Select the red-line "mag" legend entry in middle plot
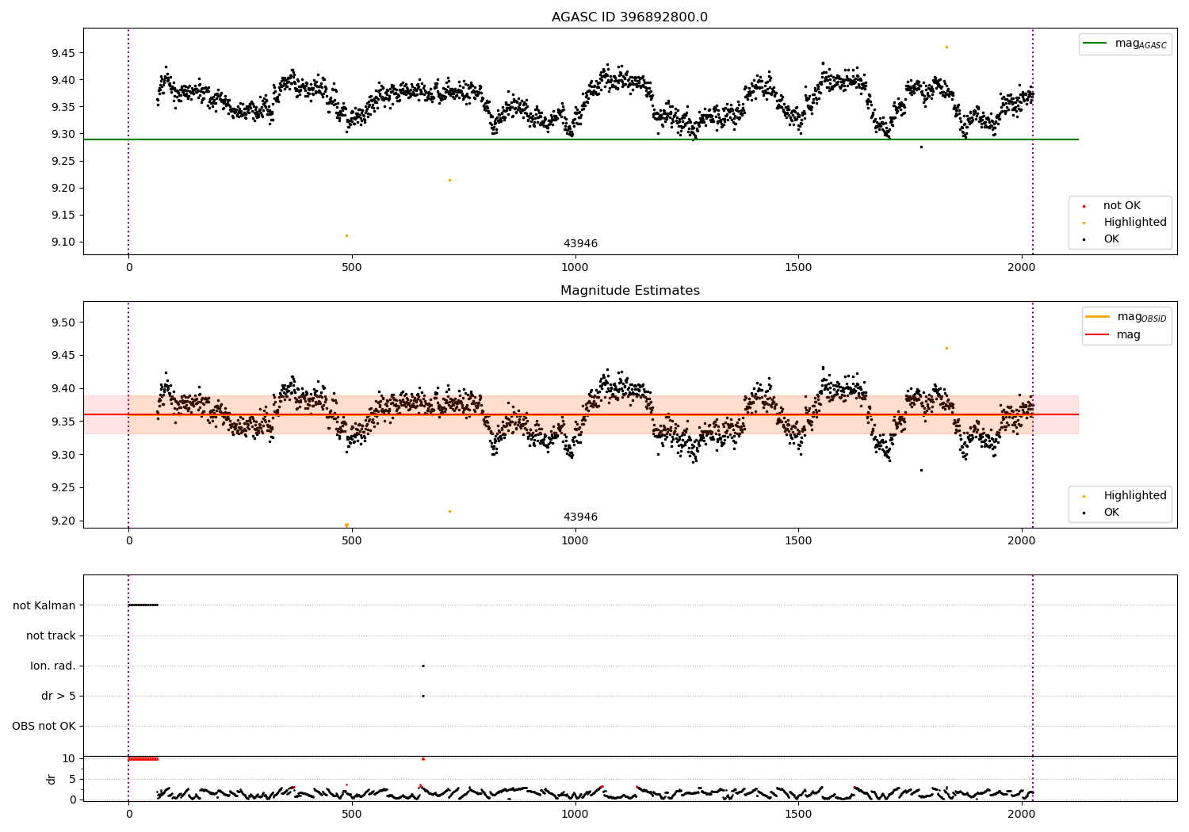The image size is (1189, 832). coord(1114,334)
